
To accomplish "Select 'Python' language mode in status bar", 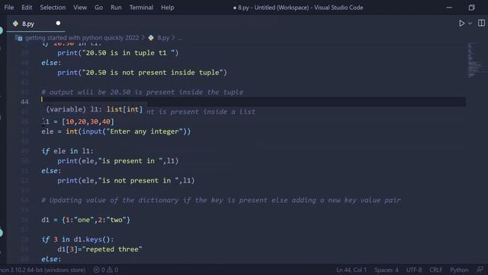I will (x=459, y=270).
